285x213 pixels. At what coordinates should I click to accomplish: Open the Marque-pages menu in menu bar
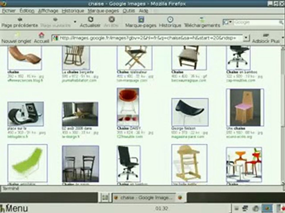(103, 11)
